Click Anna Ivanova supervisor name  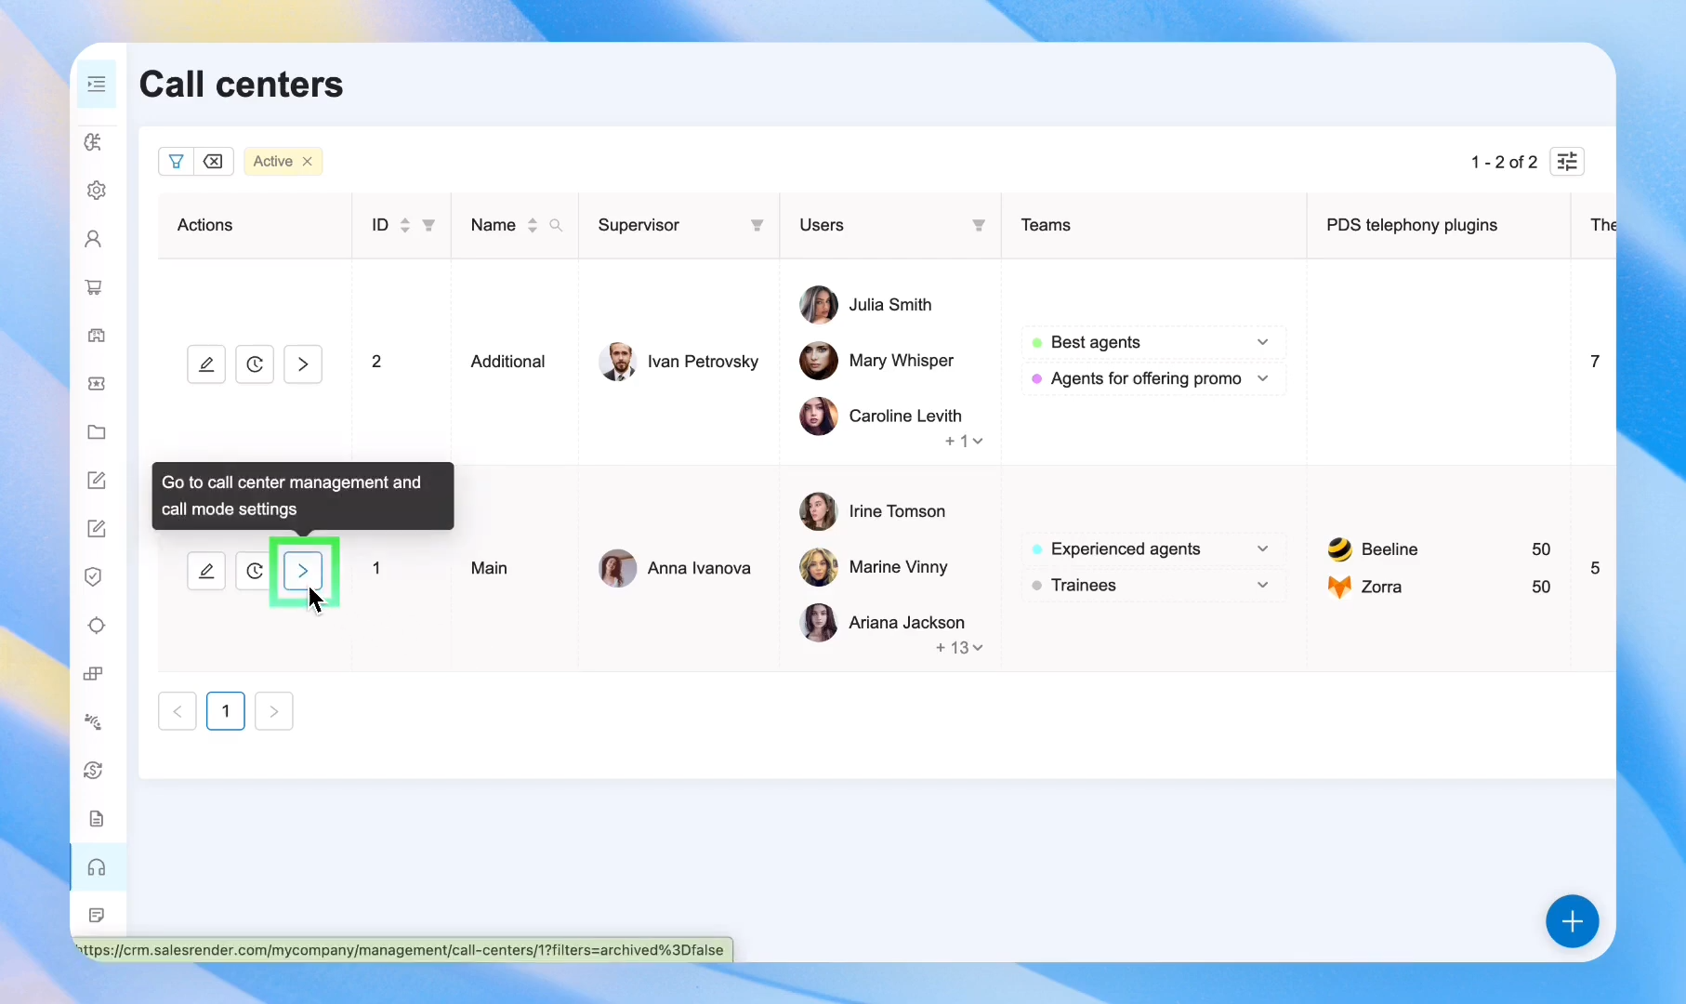(x=699, y=568)
